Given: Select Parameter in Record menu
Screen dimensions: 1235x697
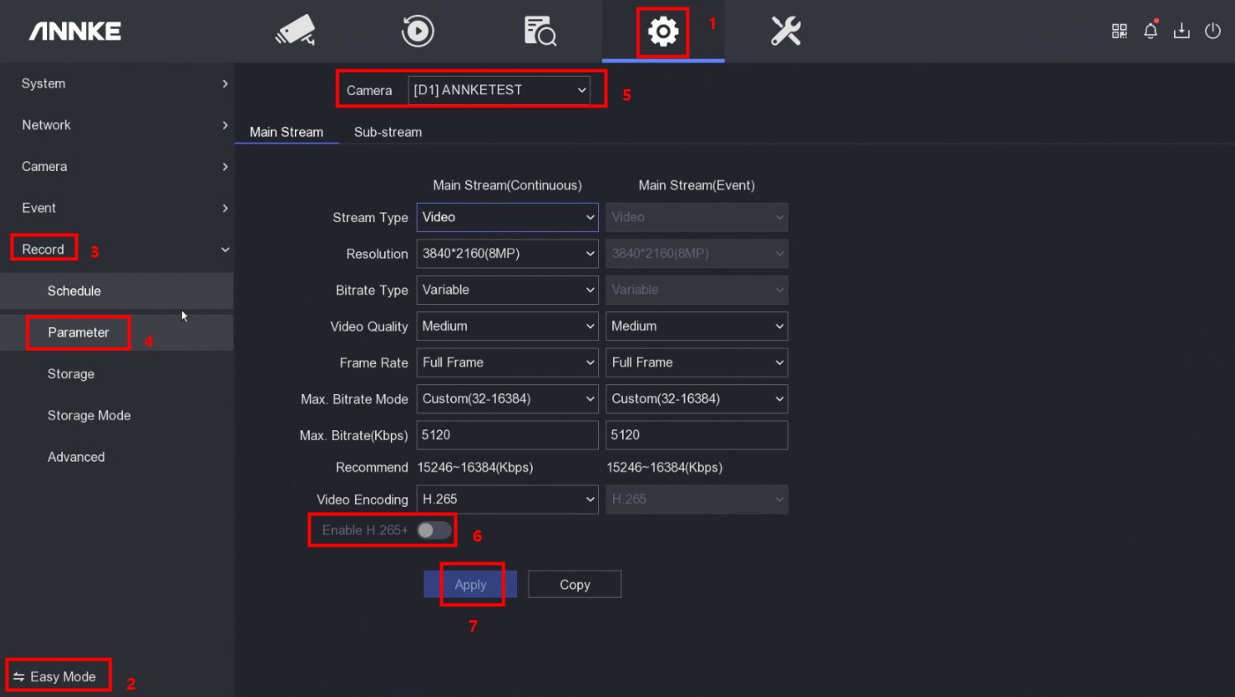Looking at the screenshot, I should 116,332.
